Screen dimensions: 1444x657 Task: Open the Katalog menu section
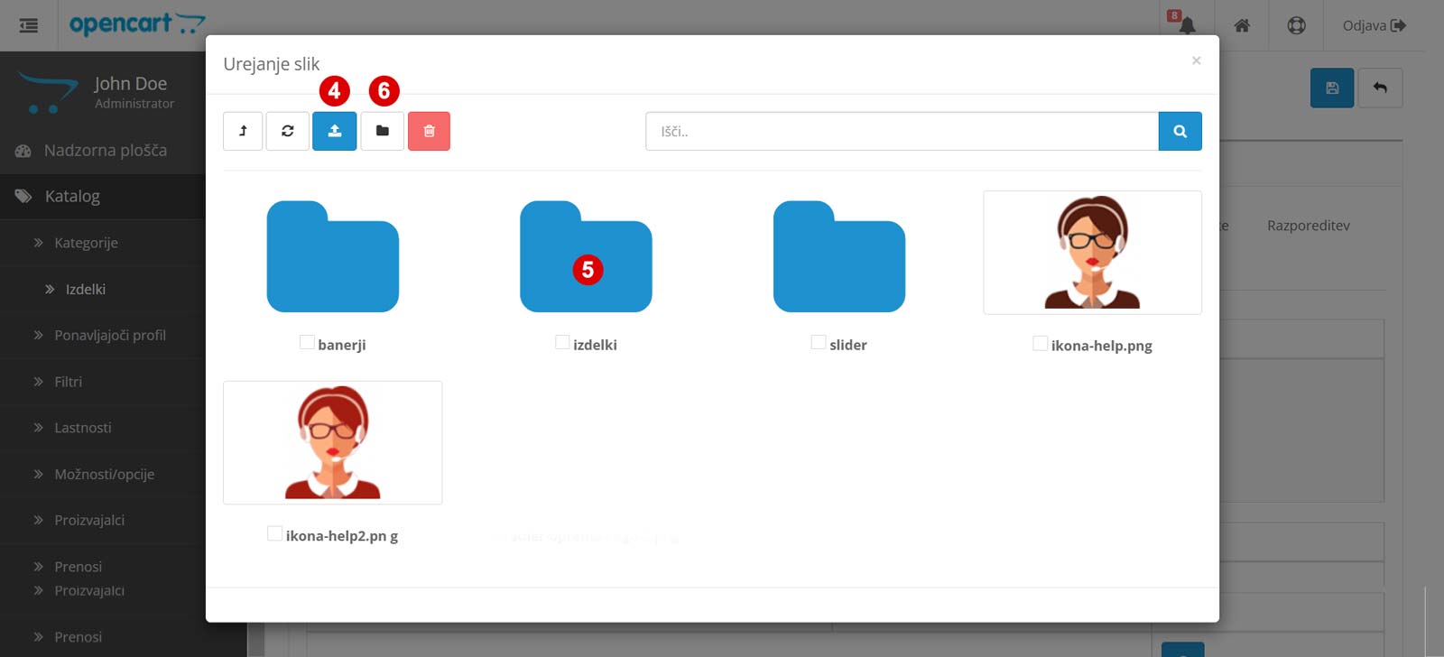pos(72,196)
